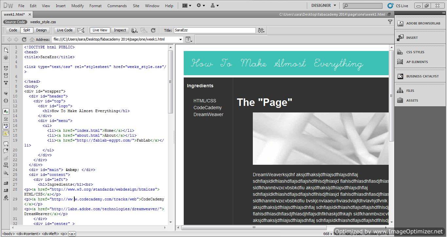This screenshot has width=447, height=237.
Task: Toggle Live View off
Action: tap(100, 30)
